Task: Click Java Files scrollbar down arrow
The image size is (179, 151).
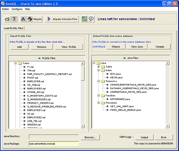Action: (167, 126)
